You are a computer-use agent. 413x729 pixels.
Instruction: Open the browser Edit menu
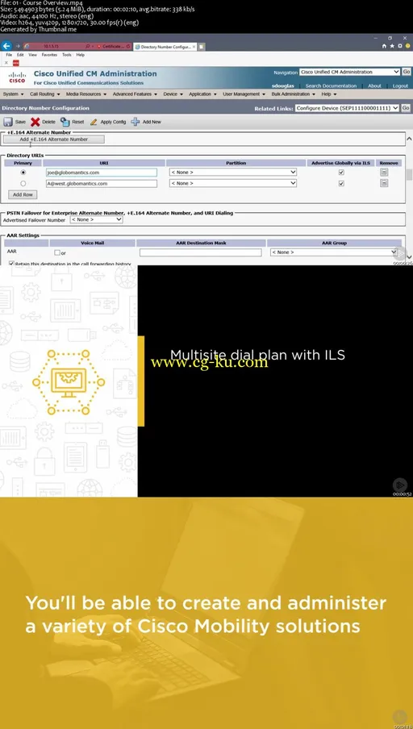point(20,55)
